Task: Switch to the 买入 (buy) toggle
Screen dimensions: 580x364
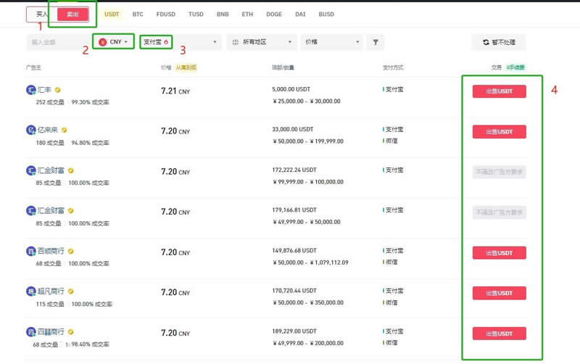Action: [42, 15]
